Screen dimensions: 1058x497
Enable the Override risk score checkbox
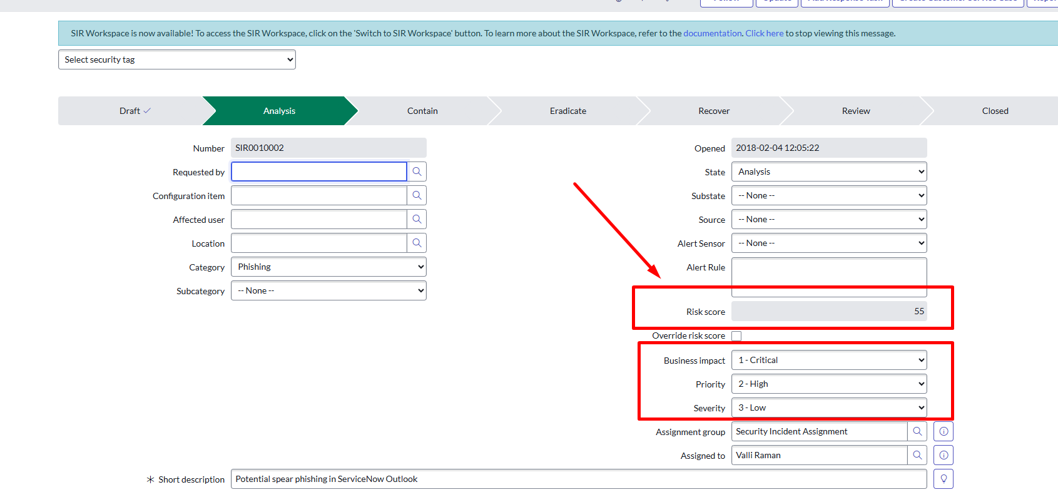[x=736, y=336]
